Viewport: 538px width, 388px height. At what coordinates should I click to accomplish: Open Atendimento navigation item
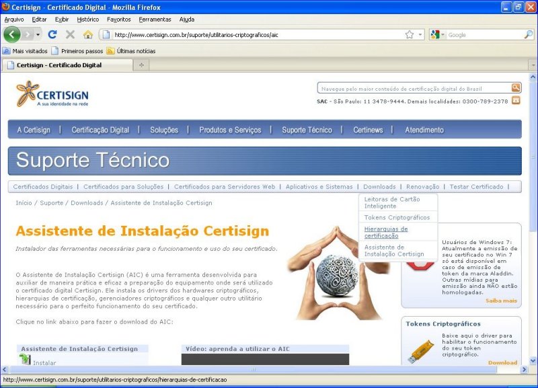click(x=424, y=130)
